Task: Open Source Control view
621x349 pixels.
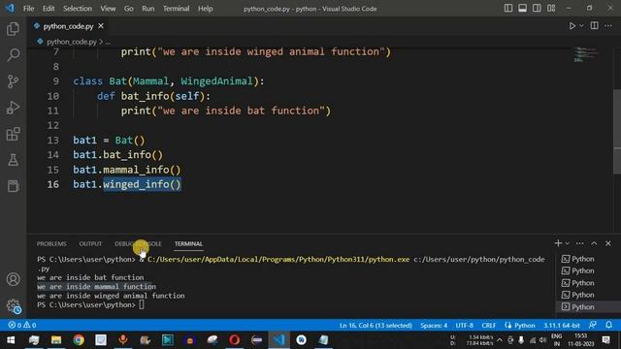Action: [13, 81]
